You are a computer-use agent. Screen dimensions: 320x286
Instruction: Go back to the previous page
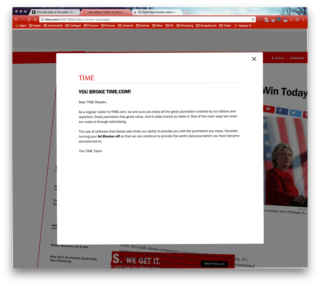tap(16, 19)
